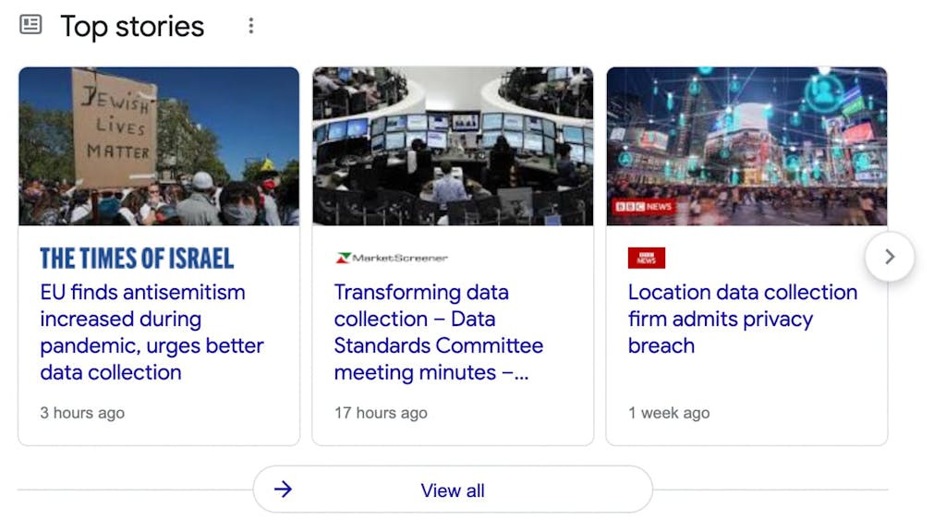Click the Top stories heading

click(132, 26)
